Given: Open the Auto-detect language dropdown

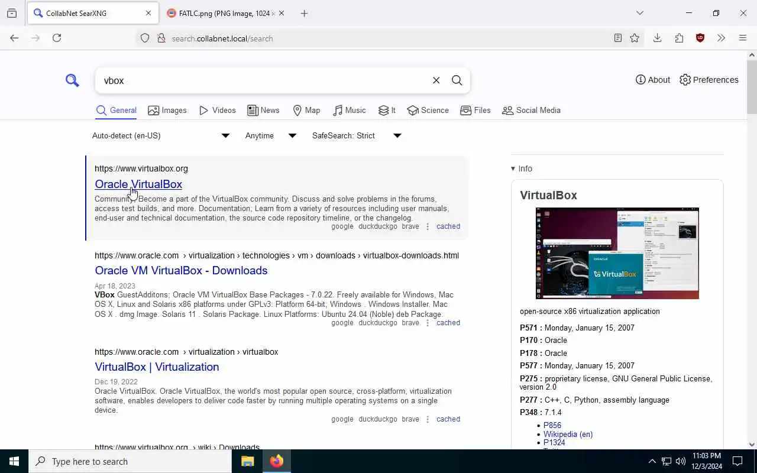Looking at the screenshot, I should (x=160, y=136).
